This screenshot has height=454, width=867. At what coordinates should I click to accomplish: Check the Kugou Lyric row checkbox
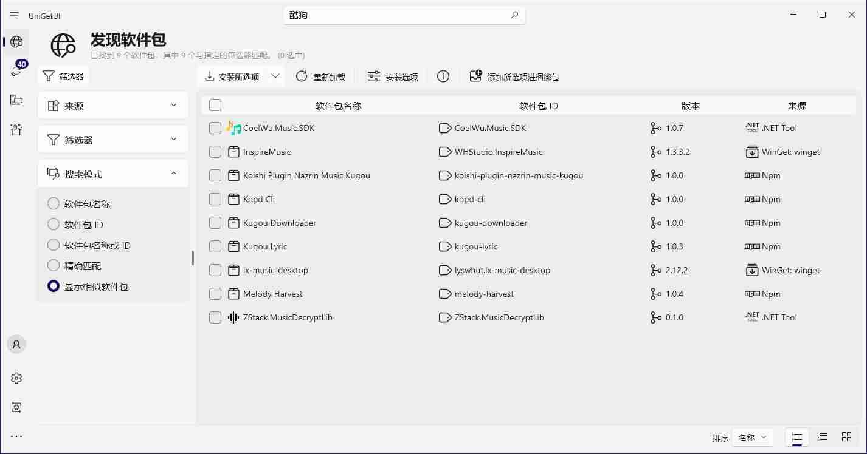pos(215,246)
